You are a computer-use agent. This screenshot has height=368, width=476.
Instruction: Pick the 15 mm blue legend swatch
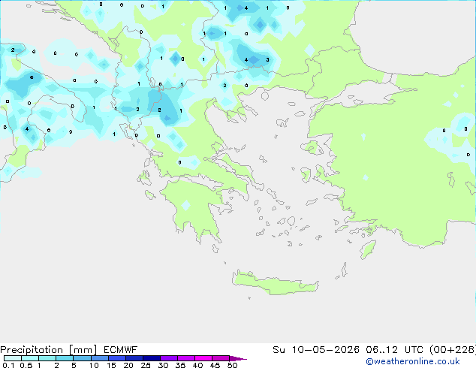click(x=116, y=358)
